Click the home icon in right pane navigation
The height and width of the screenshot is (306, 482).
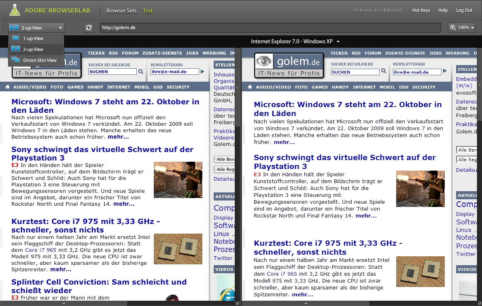(250, 87)
